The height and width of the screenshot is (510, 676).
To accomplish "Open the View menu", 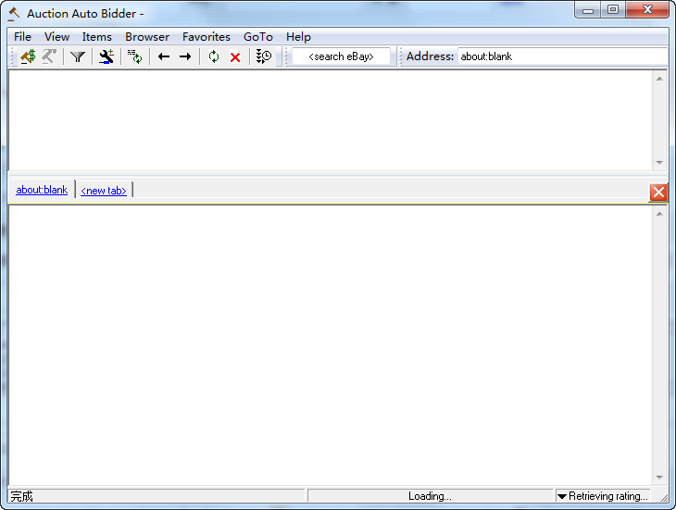I will click(56, 37).
